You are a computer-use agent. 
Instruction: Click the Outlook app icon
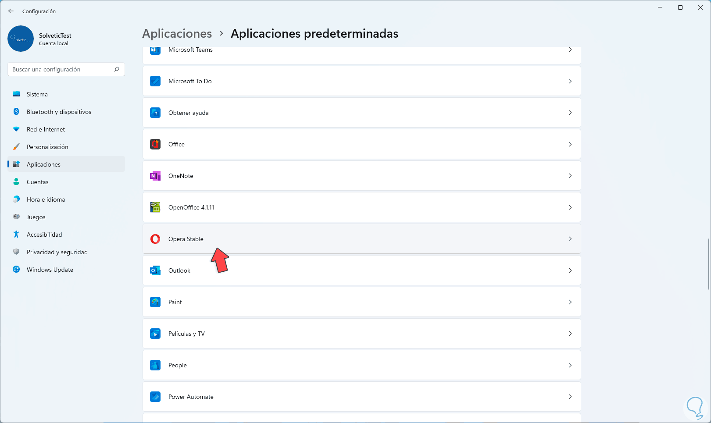pyautogui.click(x=155, y=270)
